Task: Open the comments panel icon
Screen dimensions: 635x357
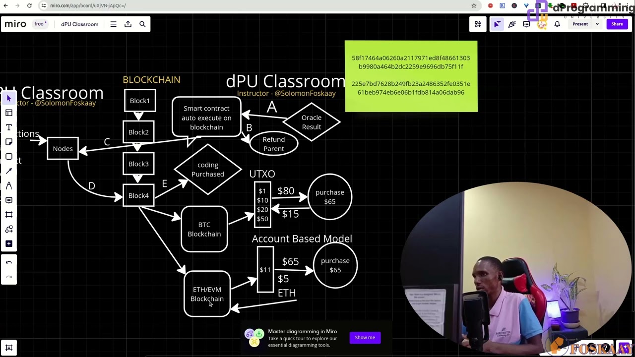Action: point(526,24)
